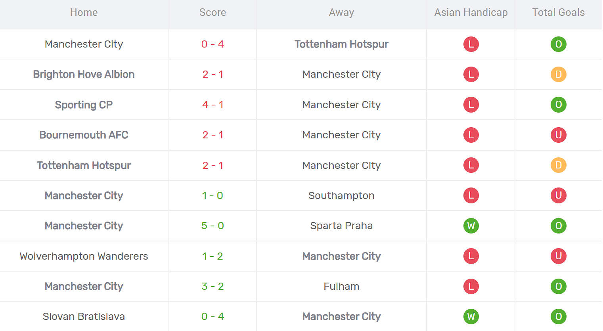
Task: Select the yellow D badge on Tottenham Hotspur home row
Action: (x=559, y=165)
